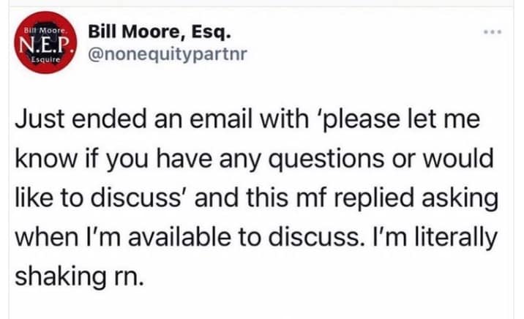The width and height of the screenshot is (524, 319).
Task: Click the word 'know' starting the second line
Action: coord(40,159)
